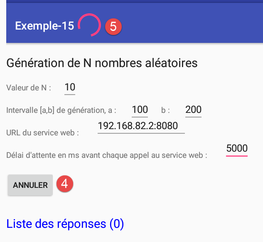The width and height of the screenshot is (263, 242).
Task: Click the pink loading spinner in the header
Action: coord(90,25)
